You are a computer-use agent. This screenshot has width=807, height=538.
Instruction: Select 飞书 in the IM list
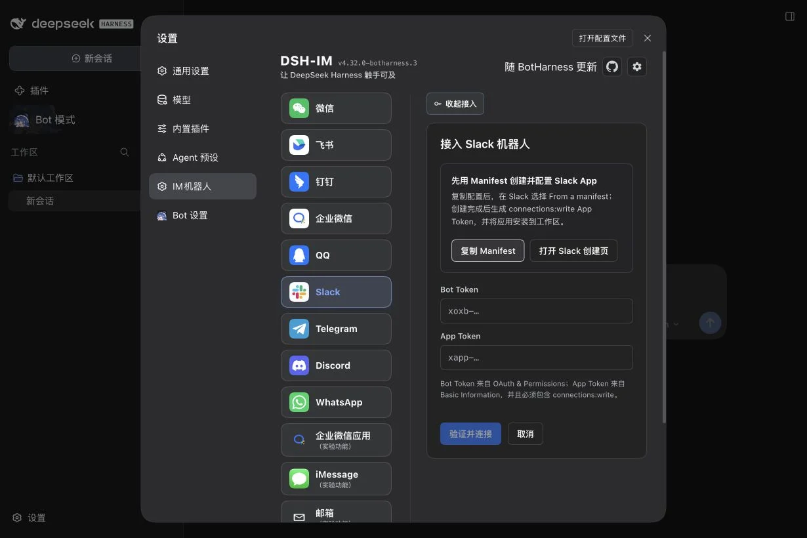pyautogui.click(x=336, y=145)
